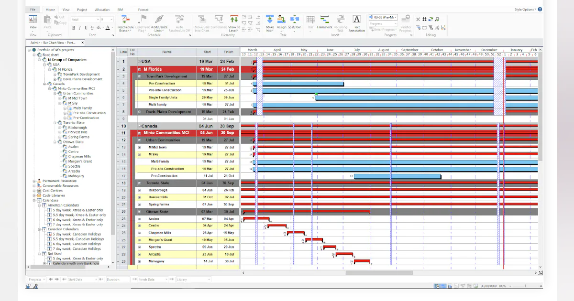Click the font color A swatch
Image resolution: width=574 pixels, height=301 pixels.
[x=108, y=28]
